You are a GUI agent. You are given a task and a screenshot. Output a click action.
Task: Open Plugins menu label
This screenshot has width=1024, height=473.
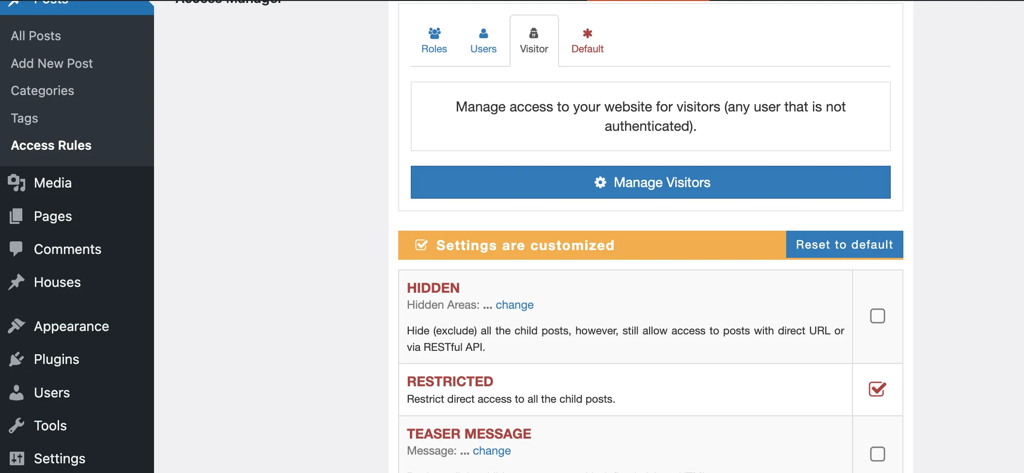pyautogui.click(x=57, y=359)
